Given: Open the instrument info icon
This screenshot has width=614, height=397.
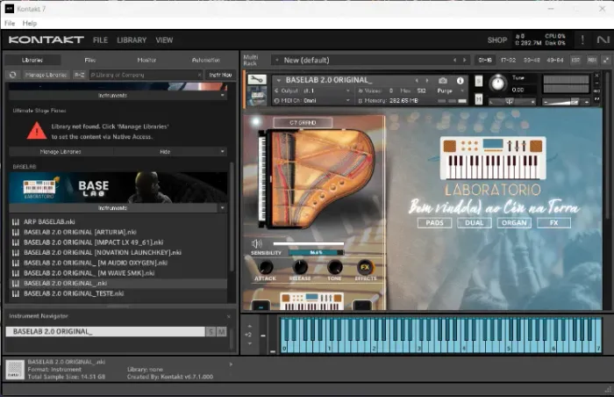Looking at the screenshot, I should tap(460, 81).
